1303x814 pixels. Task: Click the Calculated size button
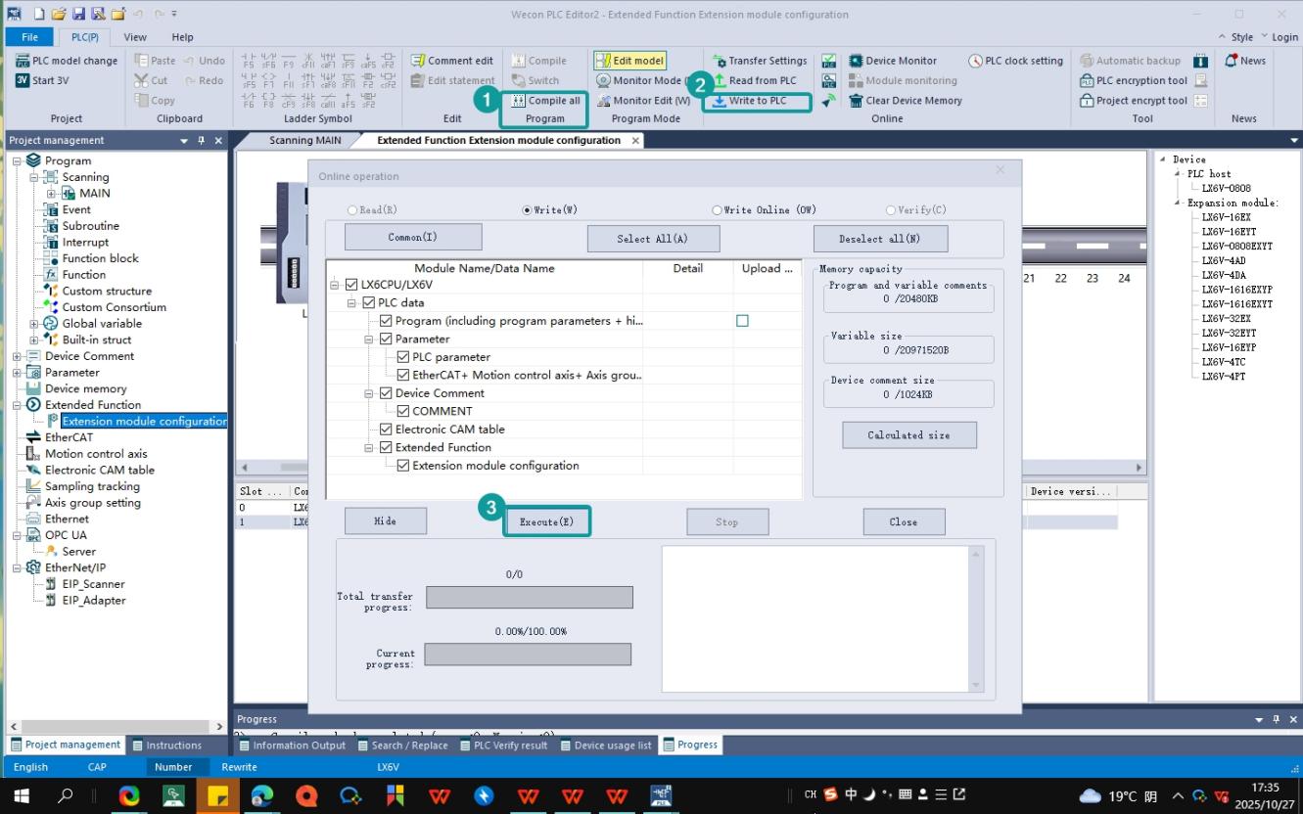pyautogui.click(x=908, y=435)
